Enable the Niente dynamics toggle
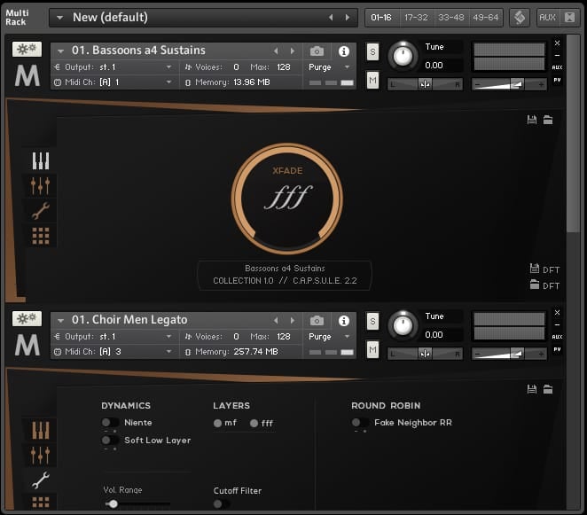The image size is (587, 515). point(110,423)
